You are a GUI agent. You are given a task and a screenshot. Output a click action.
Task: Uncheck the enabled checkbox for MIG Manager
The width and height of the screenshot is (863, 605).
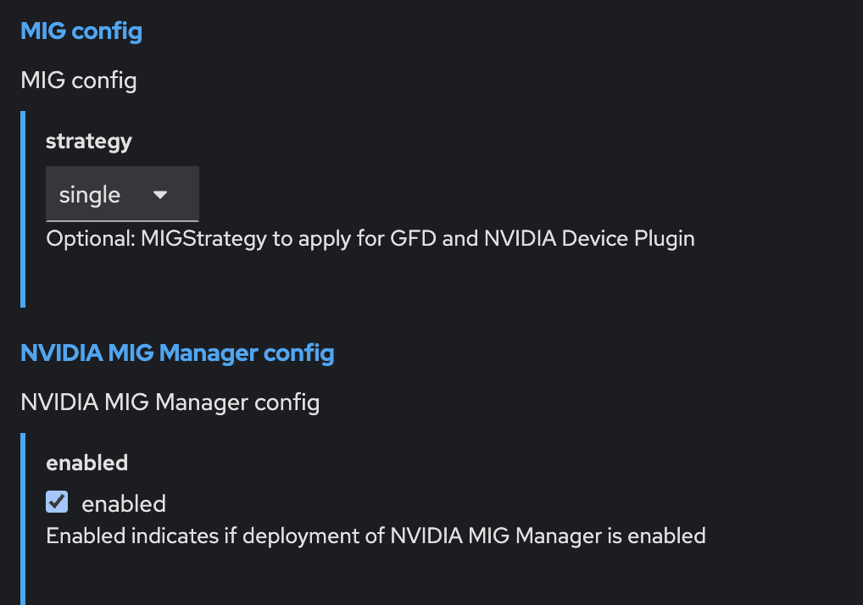pyautogui.click(x=57, y=502)
